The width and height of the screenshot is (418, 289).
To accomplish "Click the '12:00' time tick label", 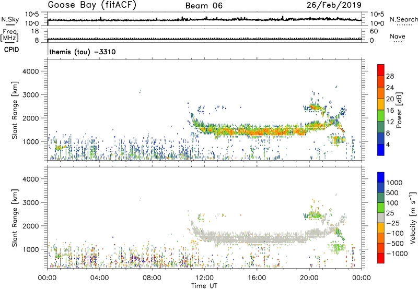I will [204, 278].
